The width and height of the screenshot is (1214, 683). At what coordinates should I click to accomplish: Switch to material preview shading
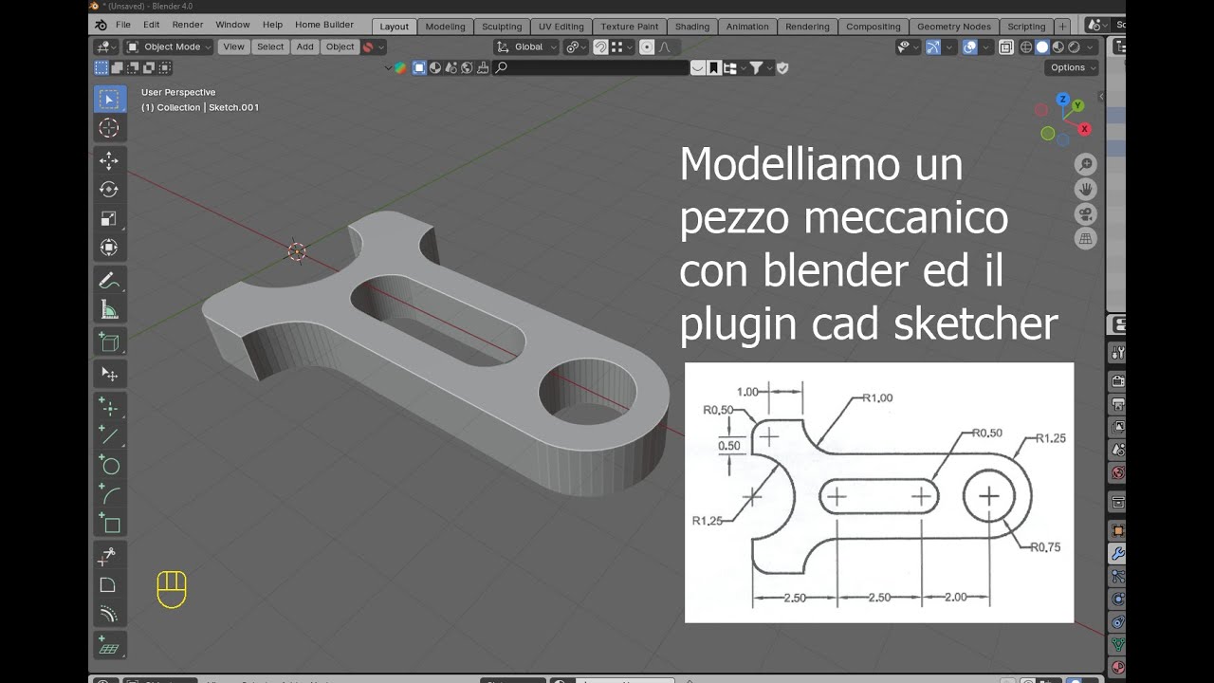click(x=1058, y=46)
